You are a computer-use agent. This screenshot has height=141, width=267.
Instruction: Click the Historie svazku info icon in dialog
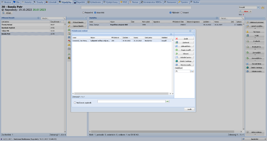point(177,65)
